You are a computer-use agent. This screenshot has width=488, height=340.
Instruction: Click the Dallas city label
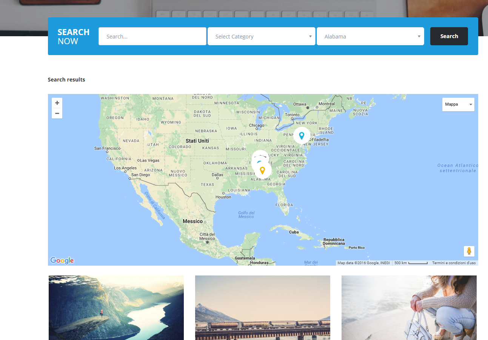click(217, 175)
